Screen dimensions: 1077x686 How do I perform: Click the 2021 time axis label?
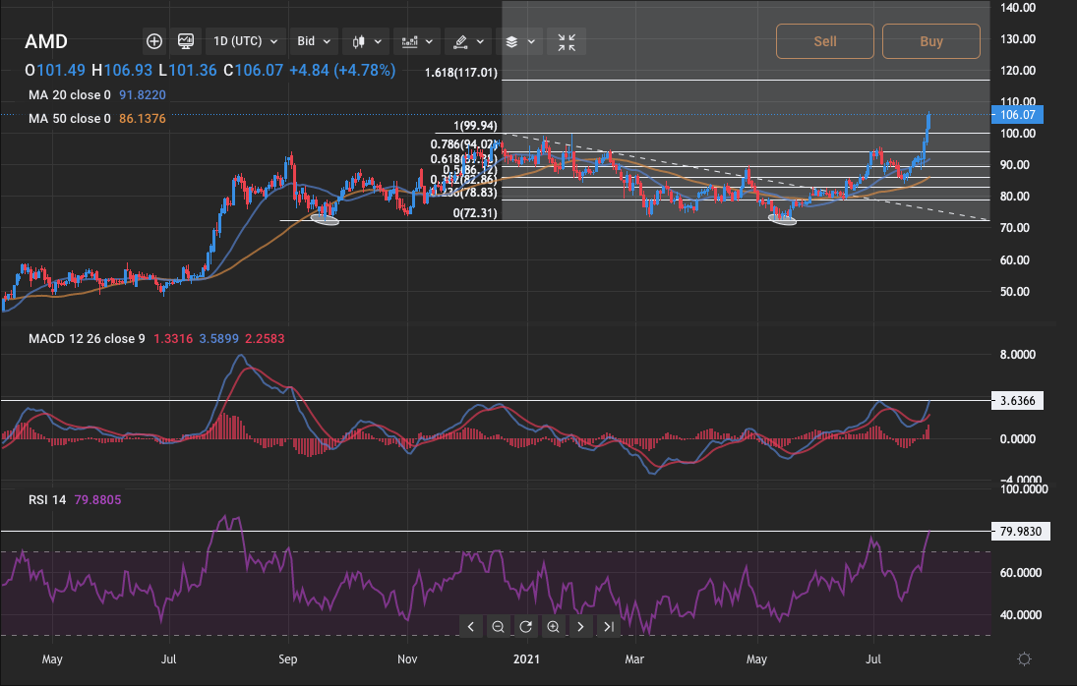(x=527, y=659)
